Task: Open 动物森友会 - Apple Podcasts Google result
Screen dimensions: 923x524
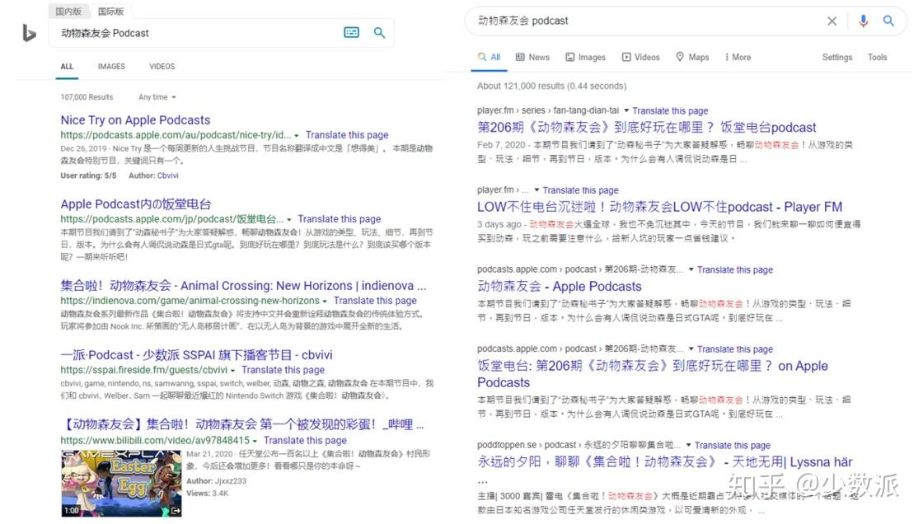Action: [560, 286]
